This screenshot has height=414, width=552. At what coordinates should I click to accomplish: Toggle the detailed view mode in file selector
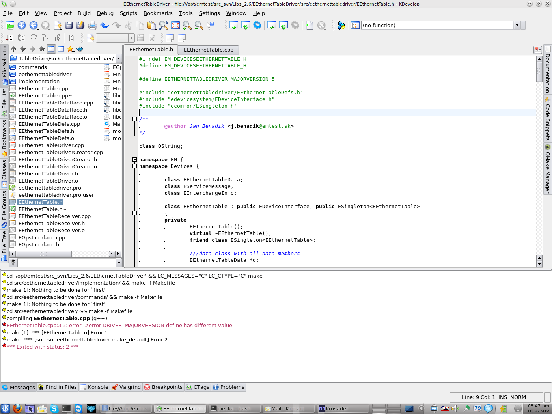coord(61,49)
